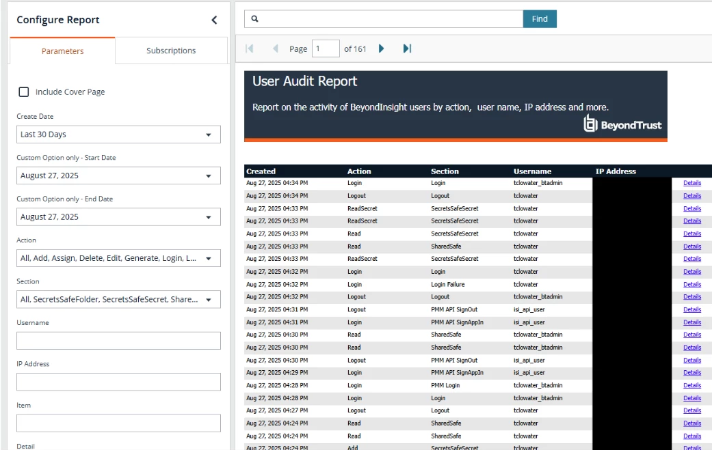This screenshot has height=450, width=712.
Task: Go to first report page
Action: click(249, 48)
